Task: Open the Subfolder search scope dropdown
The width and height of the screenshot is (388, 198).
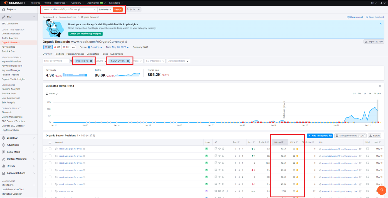Action: point(105,9)
